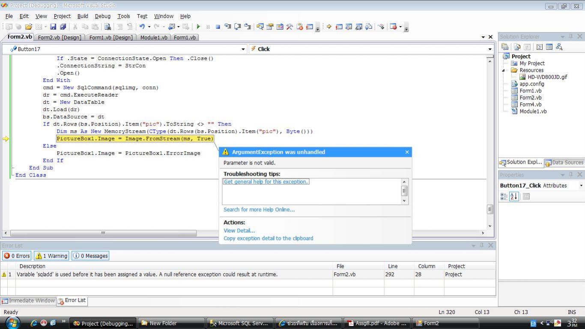
Task: Select Module1.vb in Solution Explorer
Action: (x=533, y=111)
